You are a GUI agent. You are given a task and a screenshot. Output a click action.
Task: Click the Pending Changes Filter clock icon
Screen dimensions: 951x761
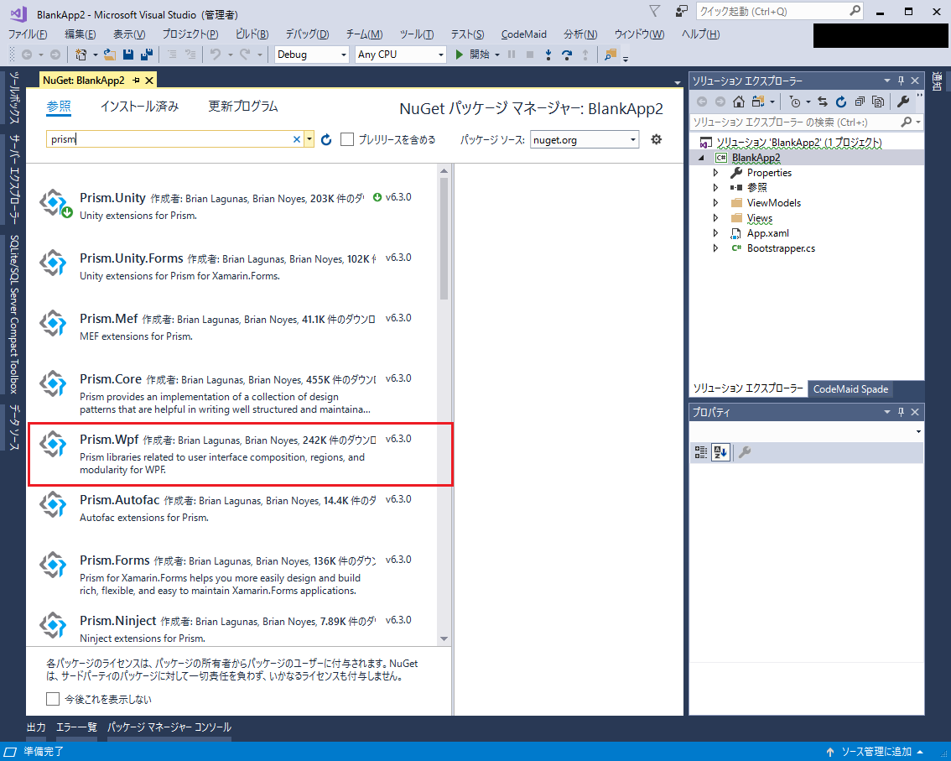click(x=795, y=102)
